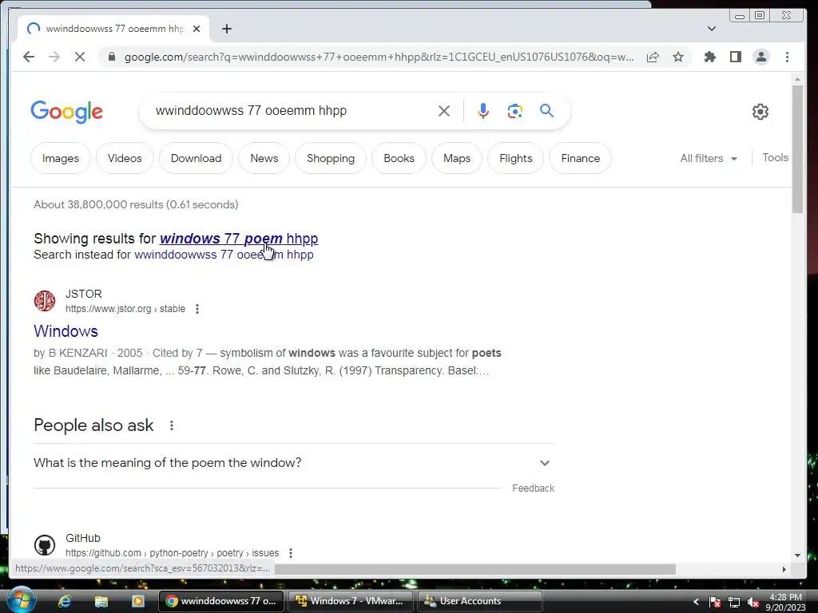Viewport: 818px width, 613px height.
Task: Expand the All filters dropdown
Action: (x=709, y=159)
